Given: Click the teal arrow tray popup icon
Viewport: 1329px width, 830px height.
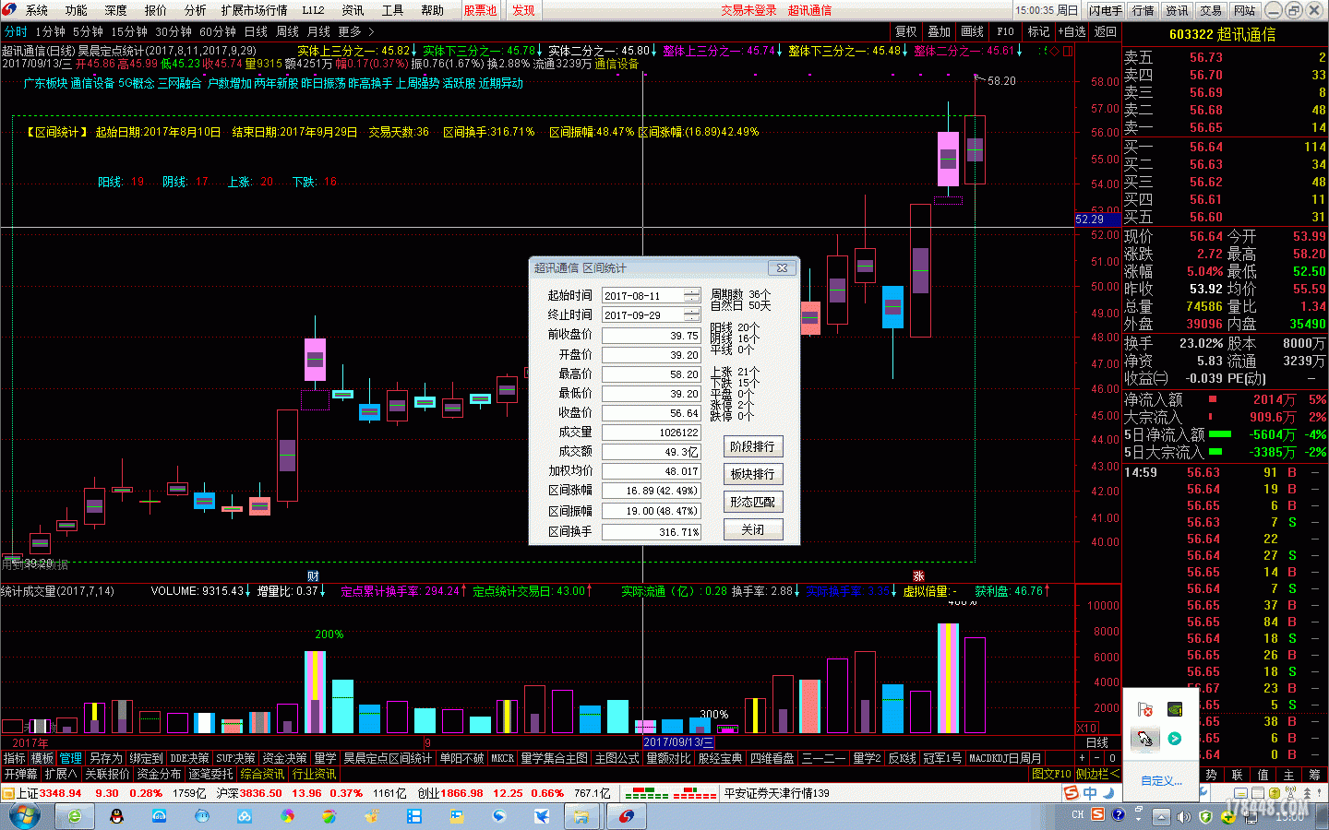Looking at the screenshot, I should coord(1175,739).
